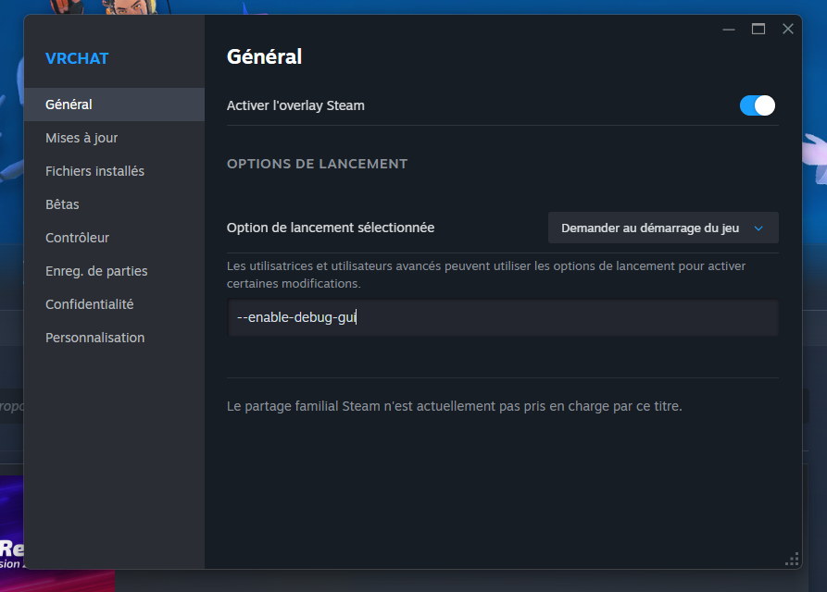Viewport: 827px width, 592px height.
Task: Go to Fichiers installés
Action: coord(115,171)
